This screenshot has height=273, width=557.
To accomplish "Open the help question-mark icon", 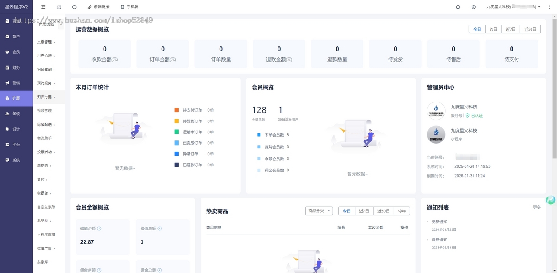I will click(x=473, y=7).
